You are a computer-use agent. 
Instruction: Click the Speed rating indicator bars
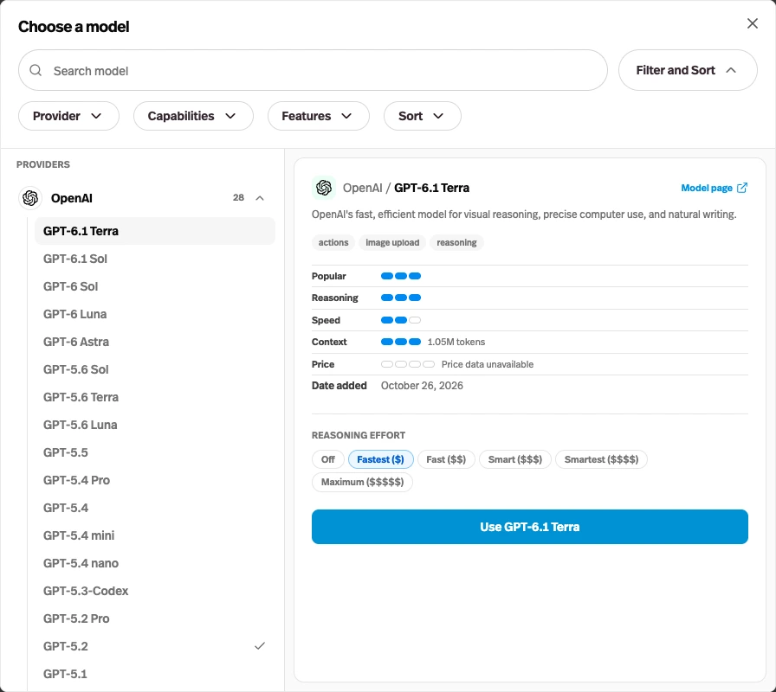click(x=401, y=320)
